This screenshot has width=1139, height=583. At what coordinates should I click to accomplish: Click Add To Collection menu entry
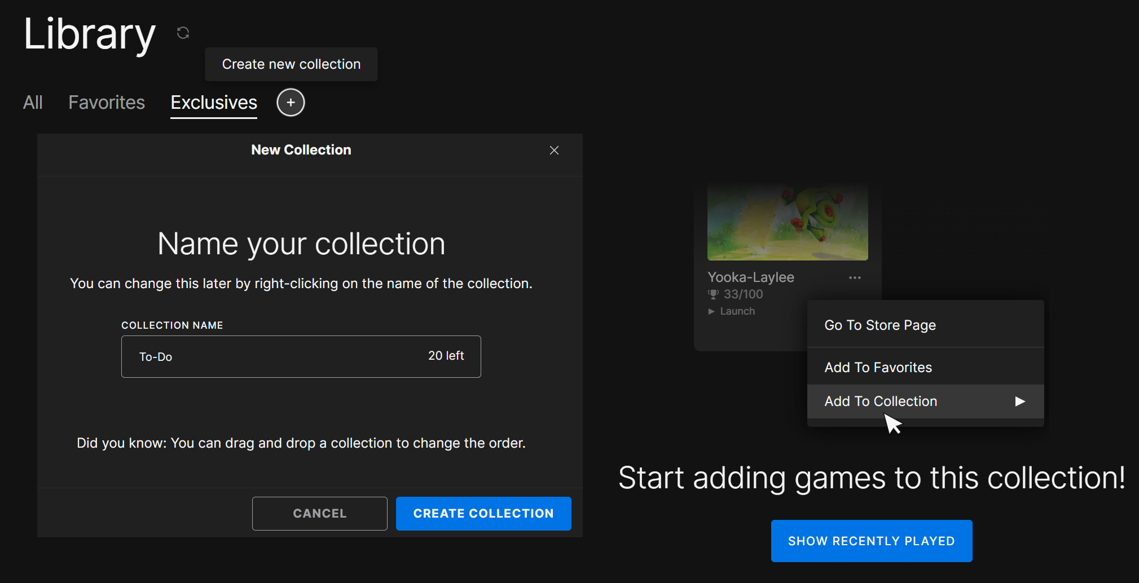pos(925,401)
